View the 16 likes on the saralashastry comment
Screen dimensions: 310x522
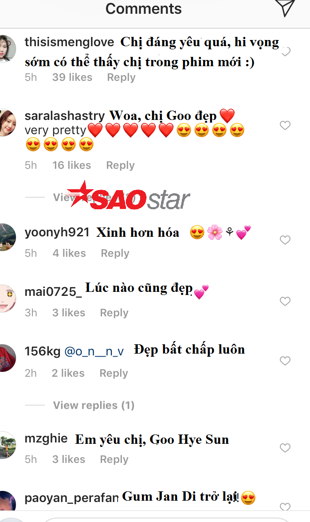click(71, 165)
